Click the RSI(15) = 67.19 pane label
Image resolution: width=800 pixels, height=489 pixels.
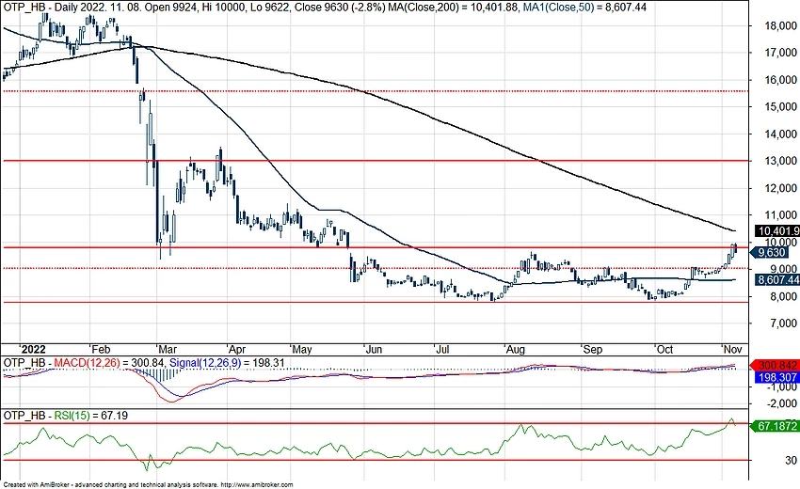pyautogui.click(x=91, y=416)
